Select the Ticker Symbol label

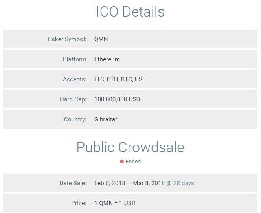[66, 39]
